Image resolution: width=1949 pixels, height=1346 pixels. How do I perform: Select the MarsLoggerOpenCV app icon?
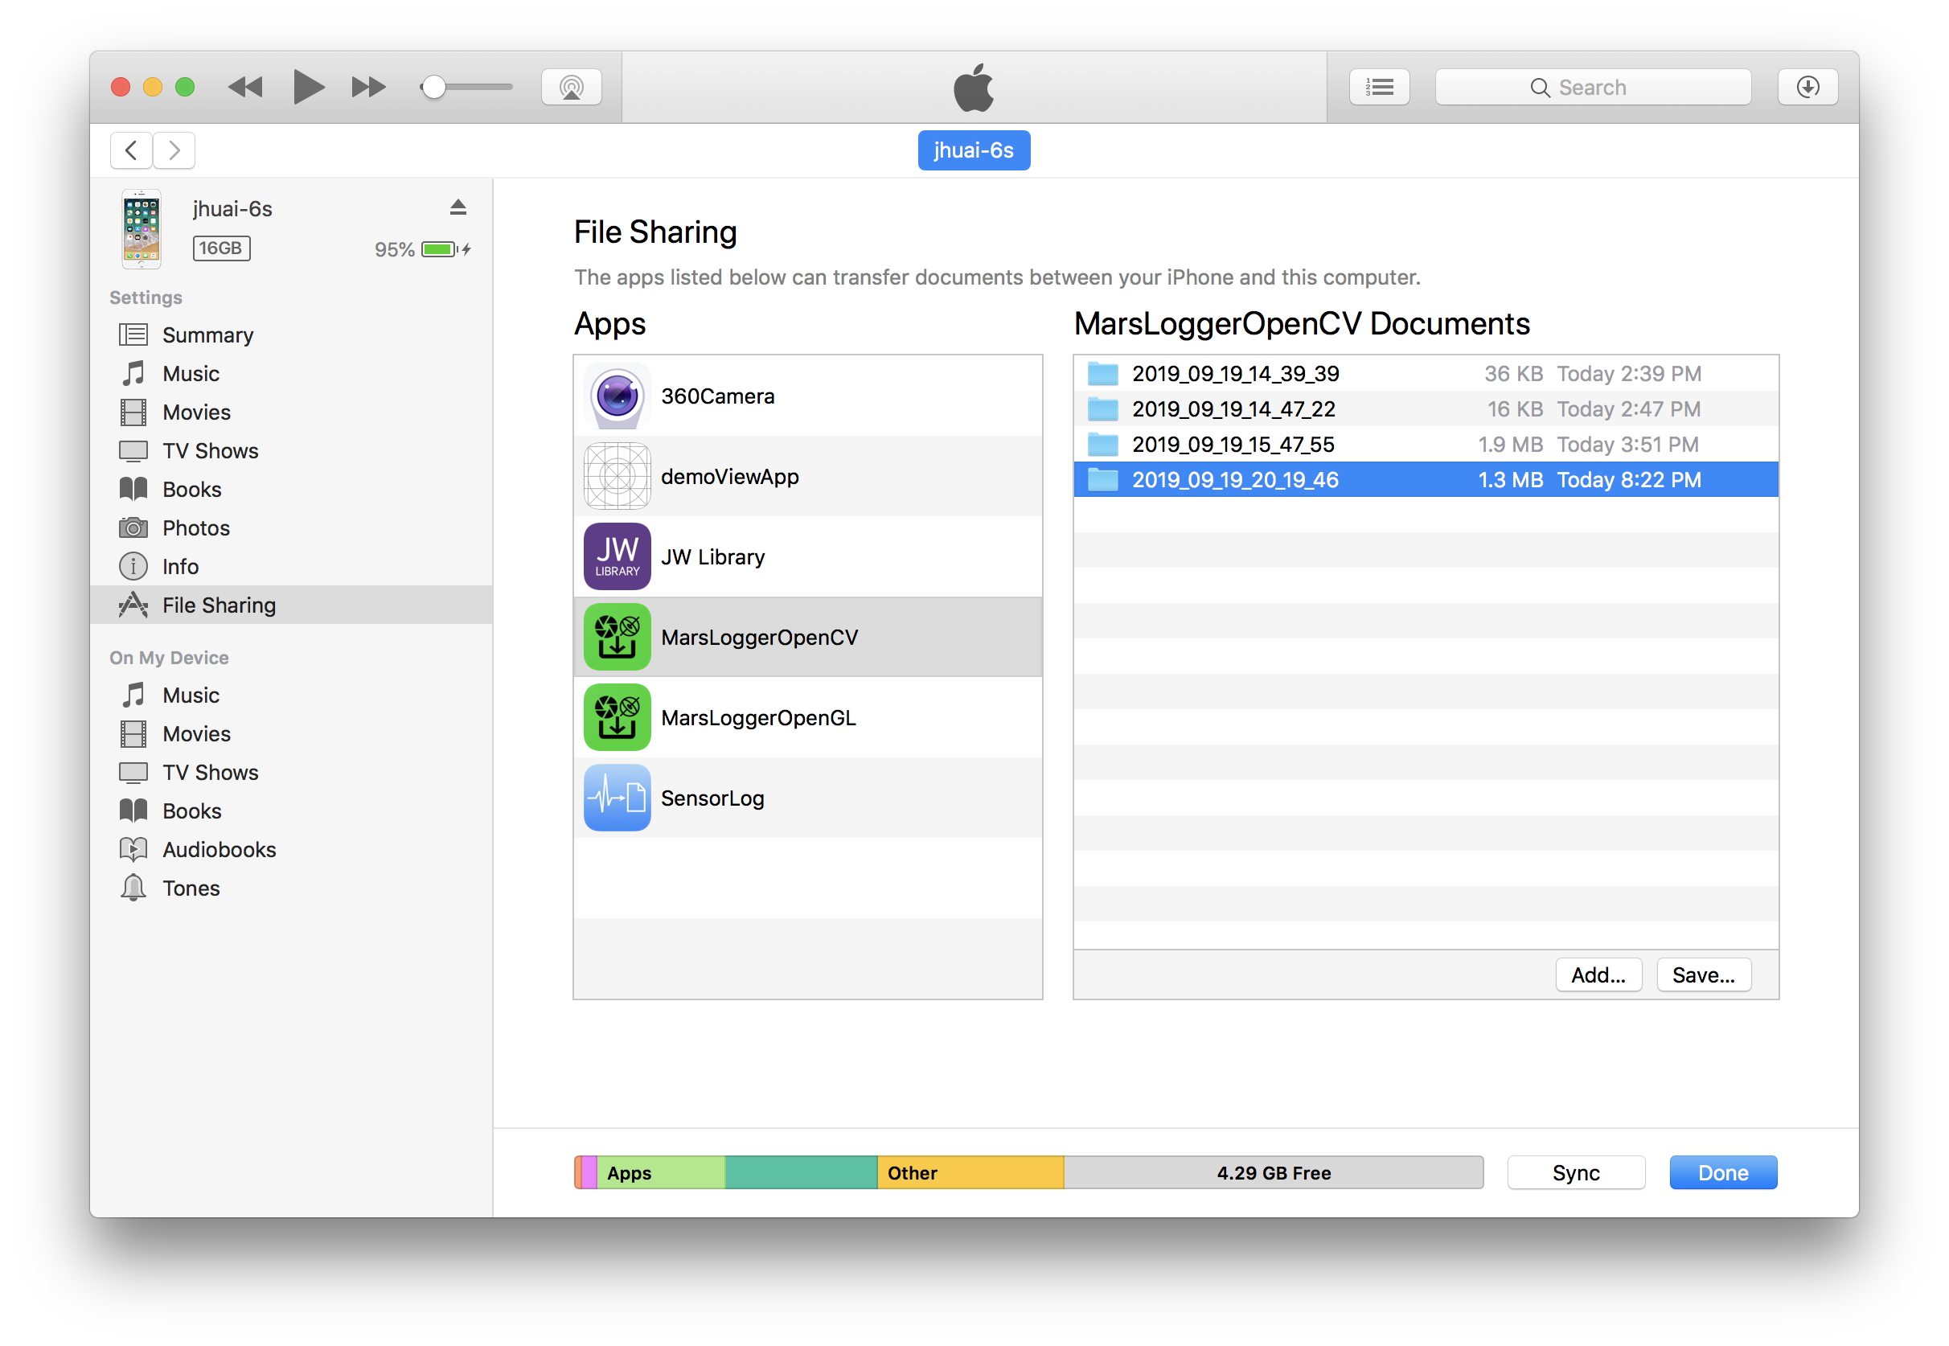616,637
